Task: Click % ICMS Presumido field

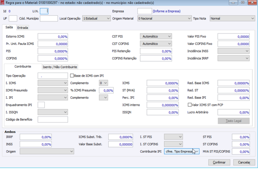Action: [x=106, y=90]
